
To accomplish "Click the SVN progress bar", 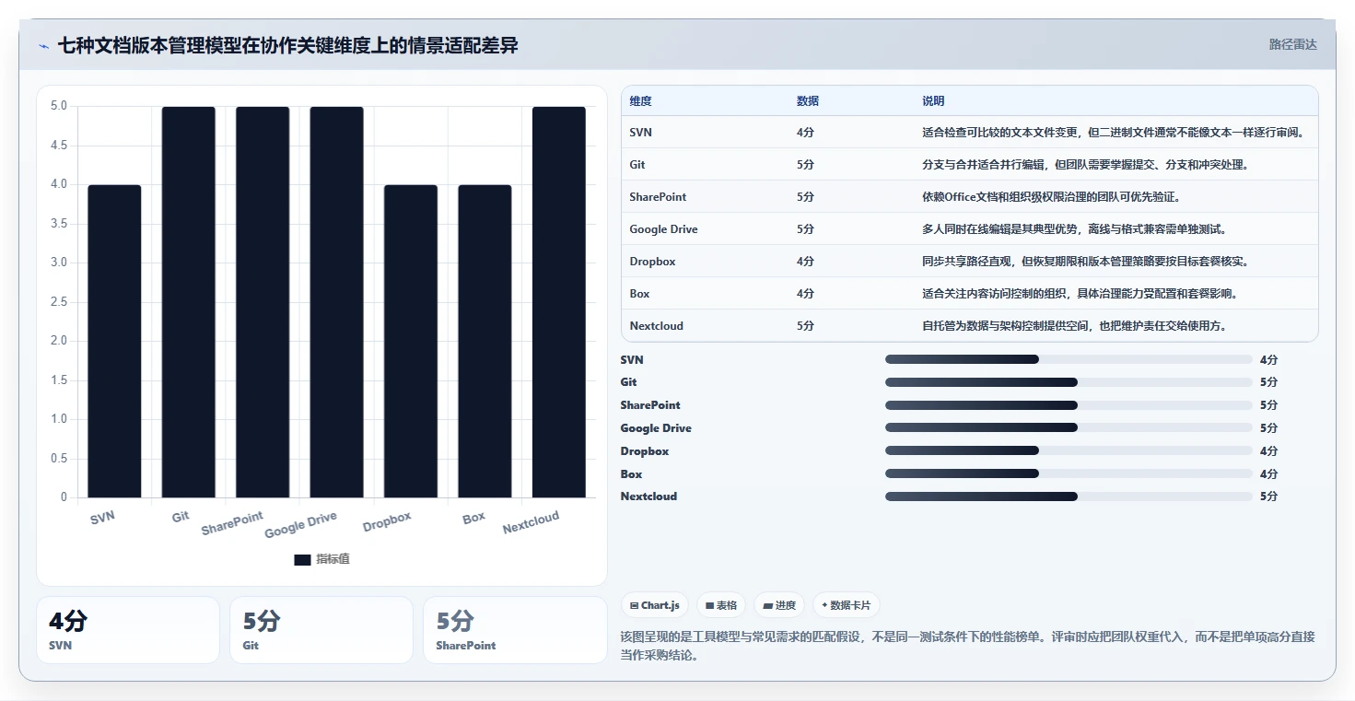I will 1069,359.
